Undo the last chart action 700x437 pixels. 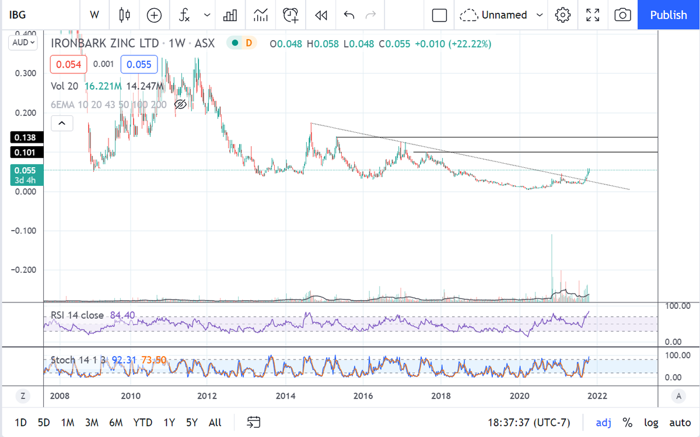pyautogui.click(x=349, y=15)
